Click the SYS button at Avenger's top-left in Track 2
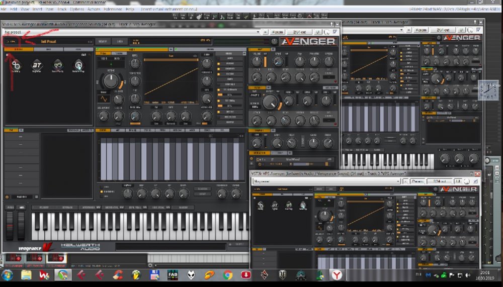Screen dimensions: 503x287 click(11, 42)
